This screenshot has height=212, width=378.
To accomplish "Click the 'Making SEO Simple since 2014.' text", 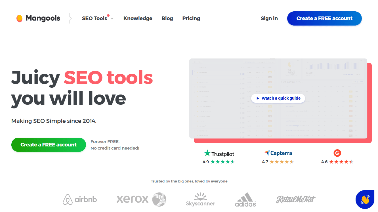I will click(54, 121).
